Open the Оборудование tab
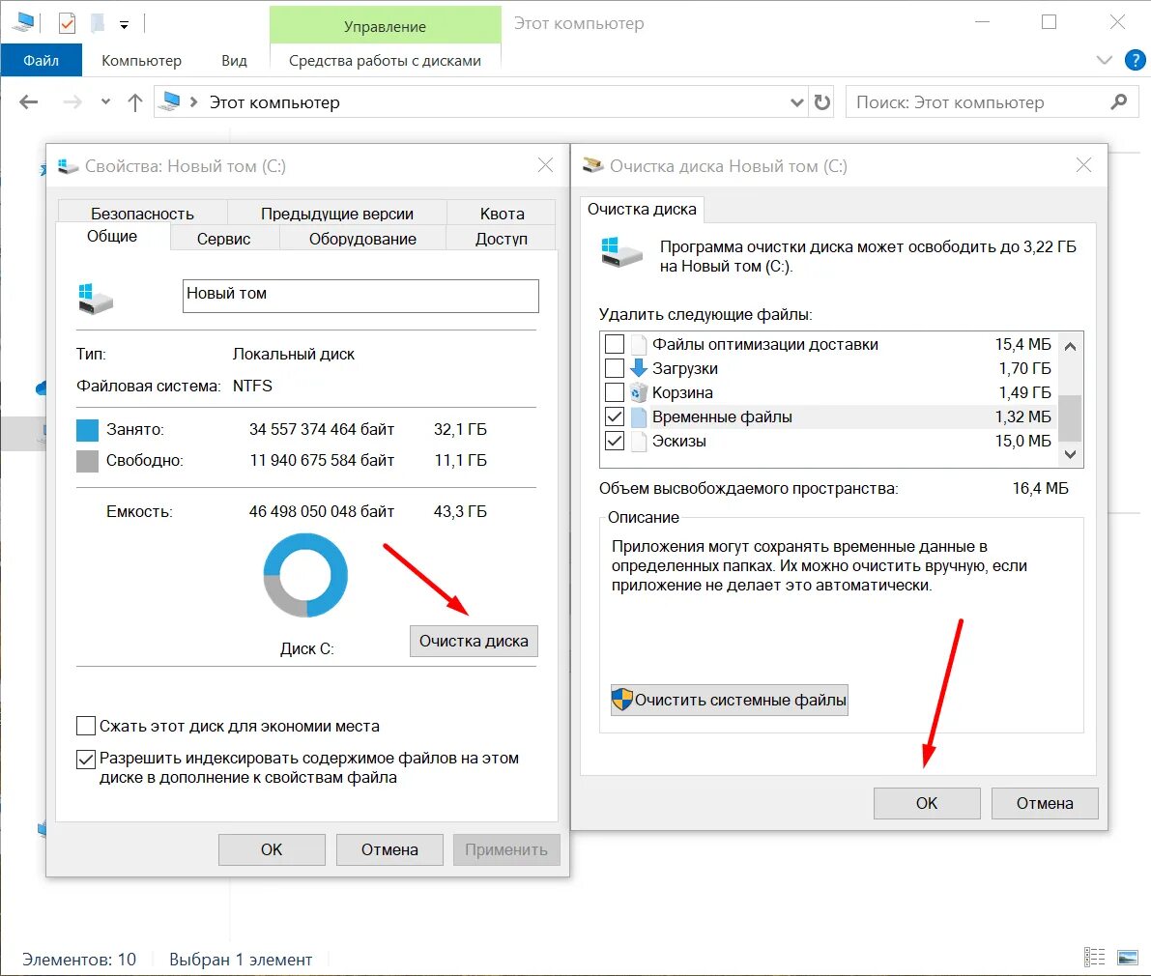 click(362, 239)
